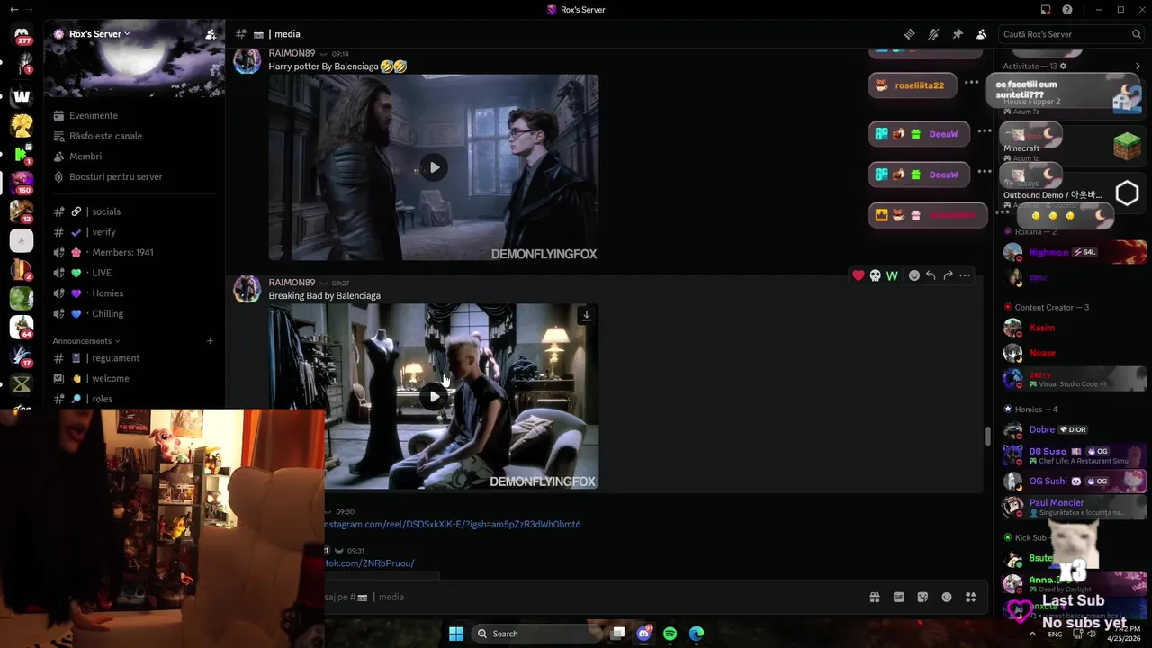
Task: Toggle the member list icon
Action: pos(982,34)
